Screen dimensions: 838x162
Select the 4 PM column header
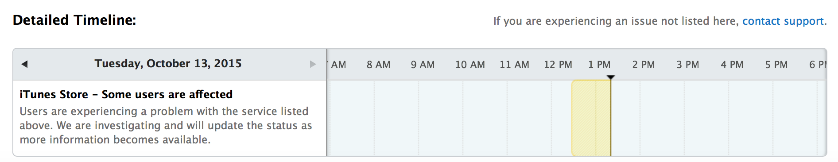click(x=732, y=65)
